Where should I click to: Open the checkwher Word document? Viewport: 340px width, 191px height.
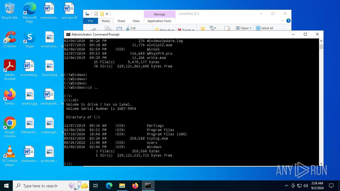click(29, 154)
